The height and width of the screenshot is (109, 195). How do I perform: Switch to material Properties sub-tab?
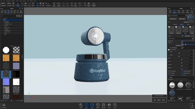coord(175,24)
